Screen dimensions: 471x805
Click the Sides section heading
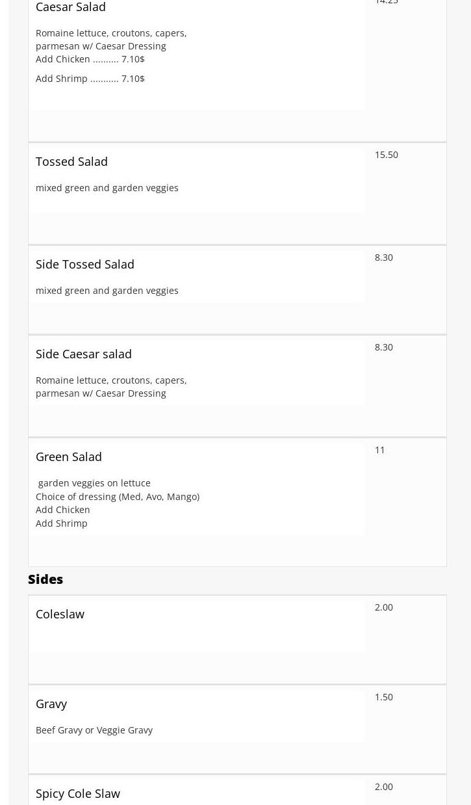coord(45,579)
